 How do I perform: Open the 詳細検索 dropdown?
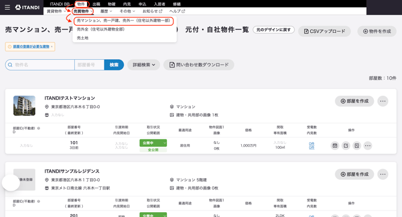pos(143,65)
